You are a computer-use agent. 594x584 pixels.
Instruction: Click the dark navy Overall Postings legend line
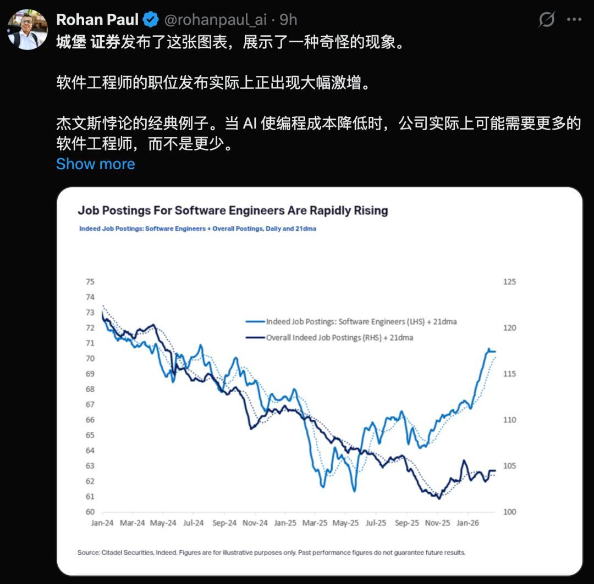[255, 338]
